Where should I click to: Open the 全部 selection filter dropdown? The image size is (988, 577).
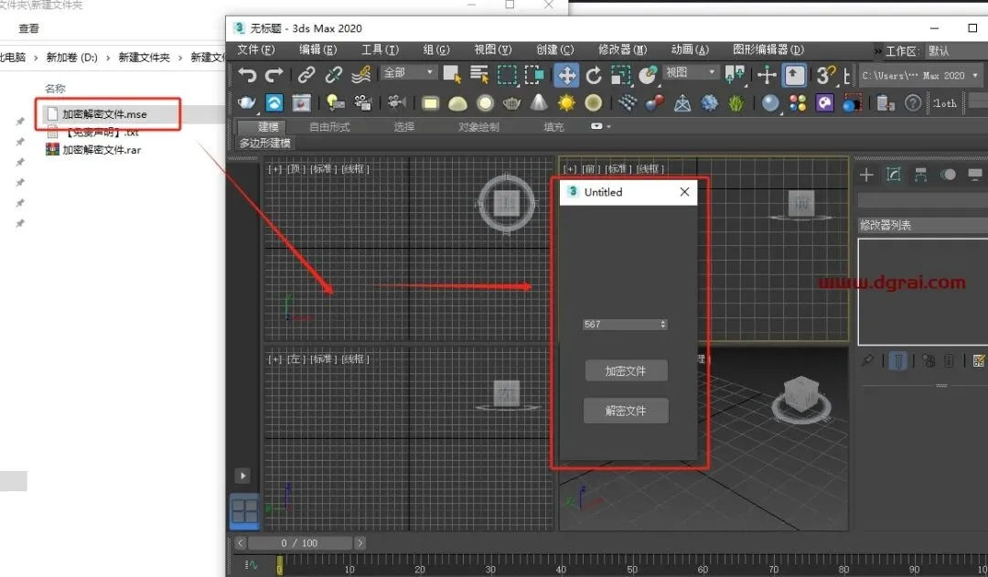tap(408, 72)
